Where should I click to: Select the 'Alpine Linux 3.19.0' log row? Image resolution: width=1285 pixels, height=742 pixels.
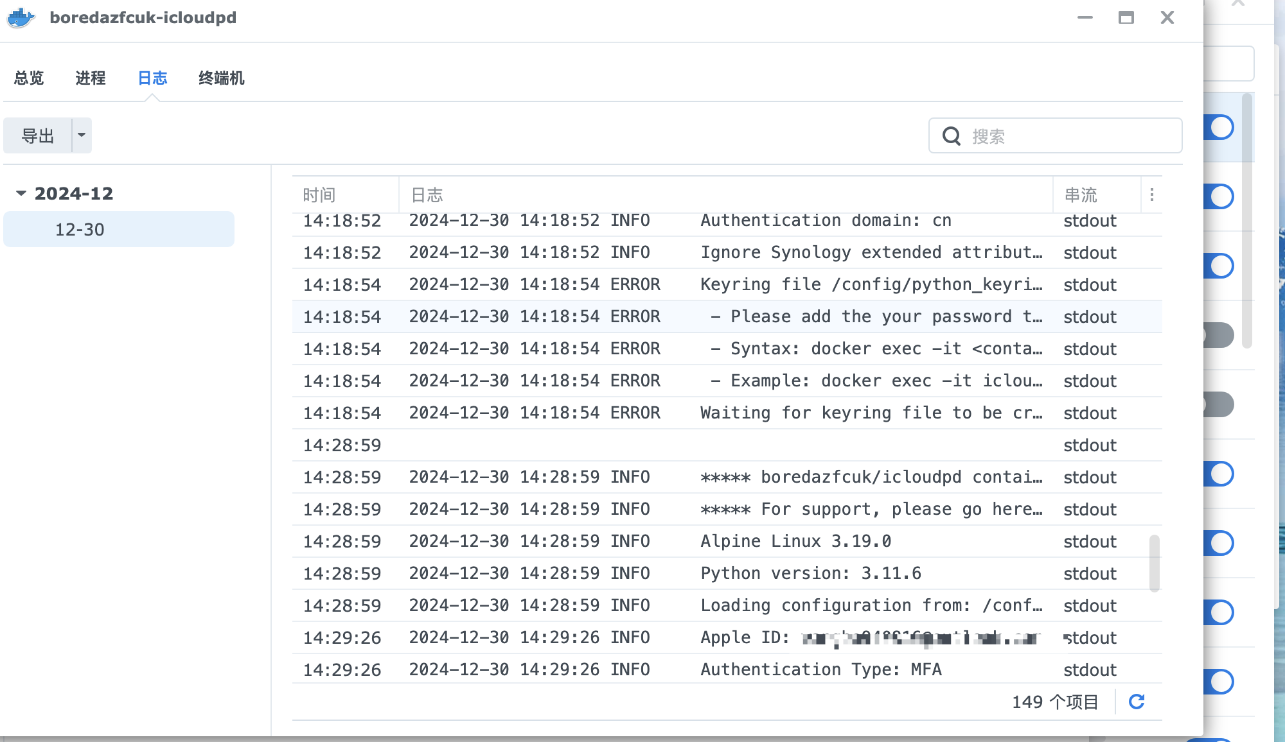[727, 541]
